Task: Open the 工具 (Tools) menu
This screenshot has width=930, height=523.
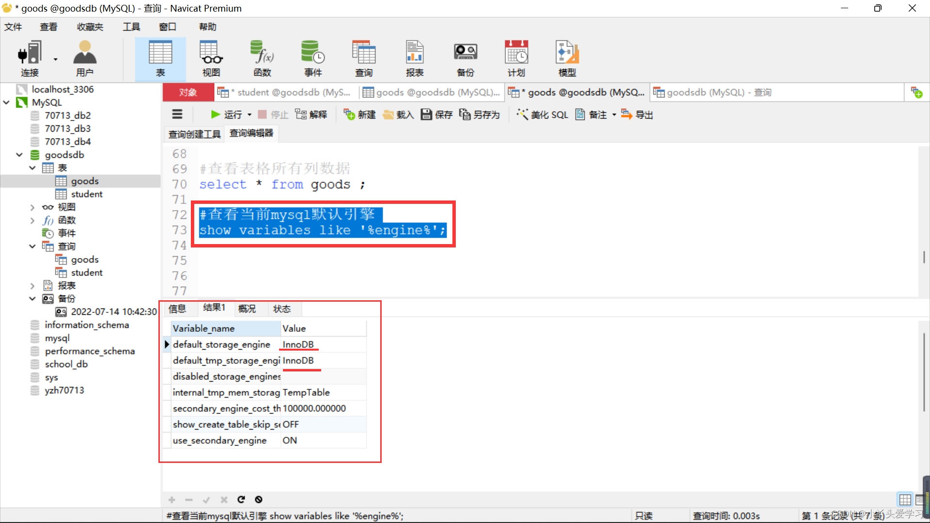Action: (131, 27)
